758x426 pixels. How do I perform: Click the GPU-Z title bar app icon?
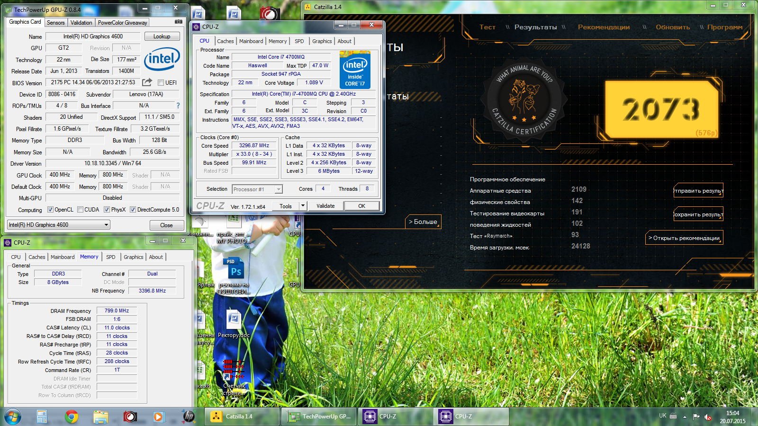[8, 9]
